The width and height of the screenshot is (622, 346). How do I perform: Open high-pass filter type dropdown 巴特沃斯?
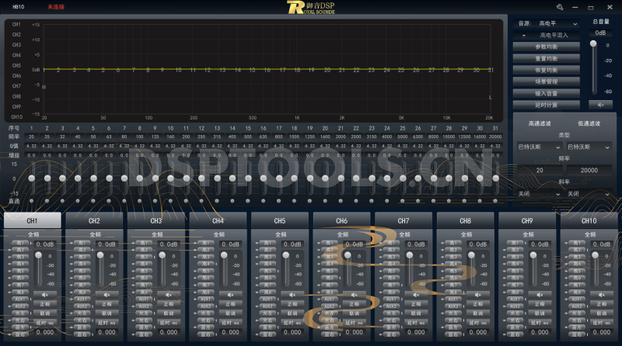(539, 147)
